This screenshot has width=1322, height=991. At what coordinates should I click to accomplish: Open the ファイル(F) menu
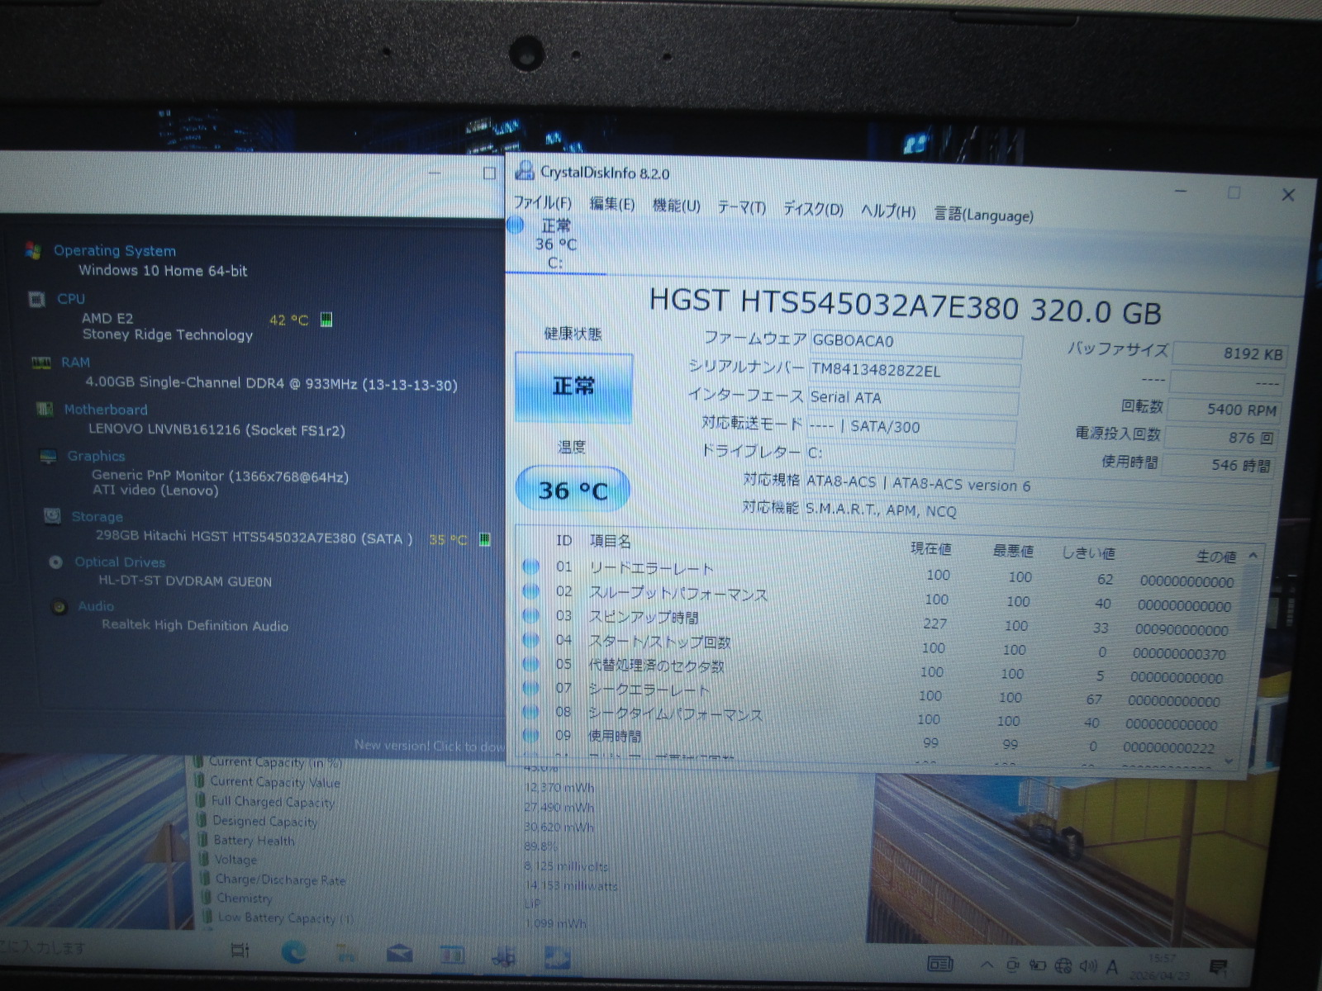point(542,203)
